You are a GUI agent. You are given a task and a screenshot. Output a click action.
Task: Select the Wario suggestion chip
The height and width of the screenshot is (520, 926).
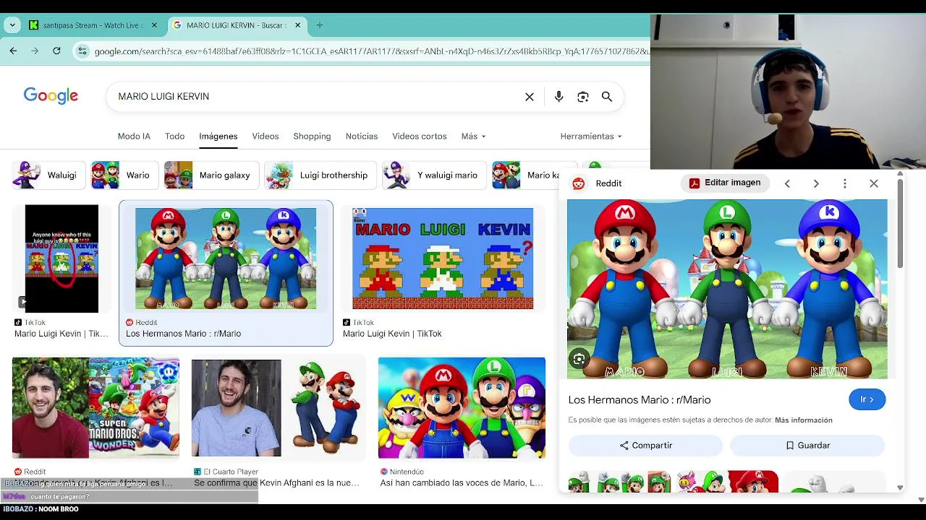pos(124,175)
